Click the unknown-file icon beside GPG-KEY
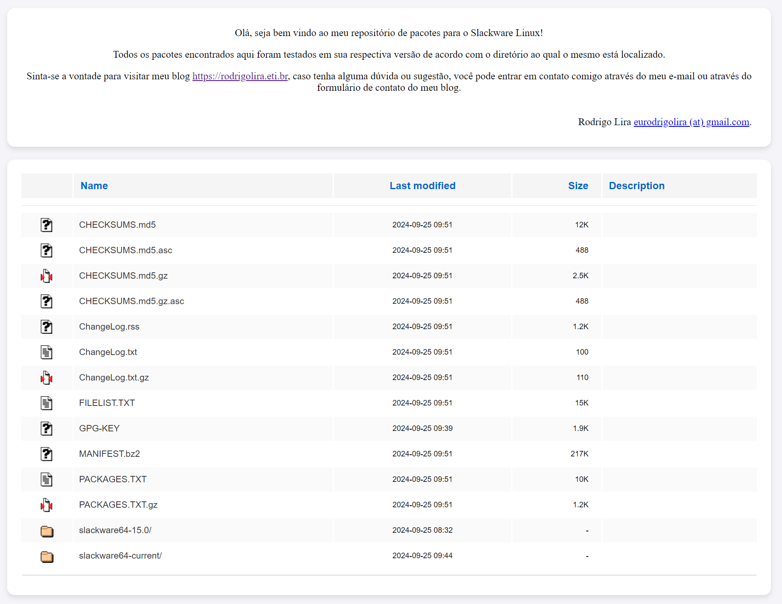The height and width of the screenshot is (604, 782). [47, 428]
